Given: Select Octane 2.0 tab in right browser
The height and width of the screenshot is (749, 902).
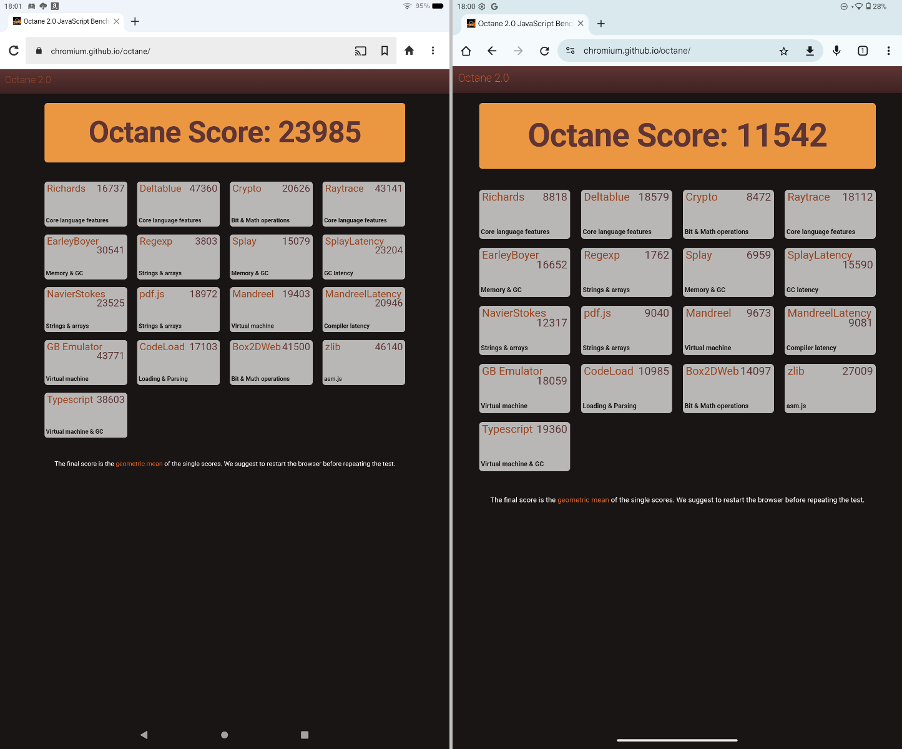Looking at the screenshot, I should click(525, 24).
